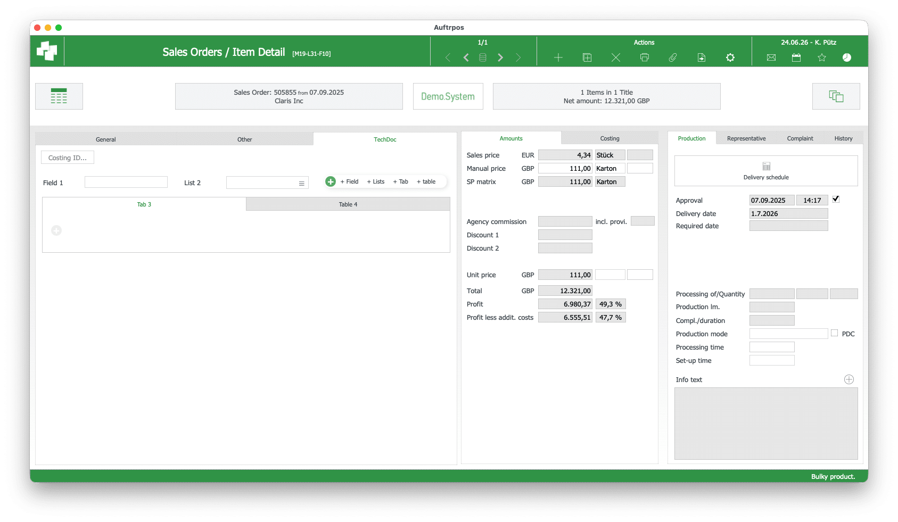This screenshot has width=898, height=522.
Task: Switch to the Costing tab
Action: [x=609, y=138]
